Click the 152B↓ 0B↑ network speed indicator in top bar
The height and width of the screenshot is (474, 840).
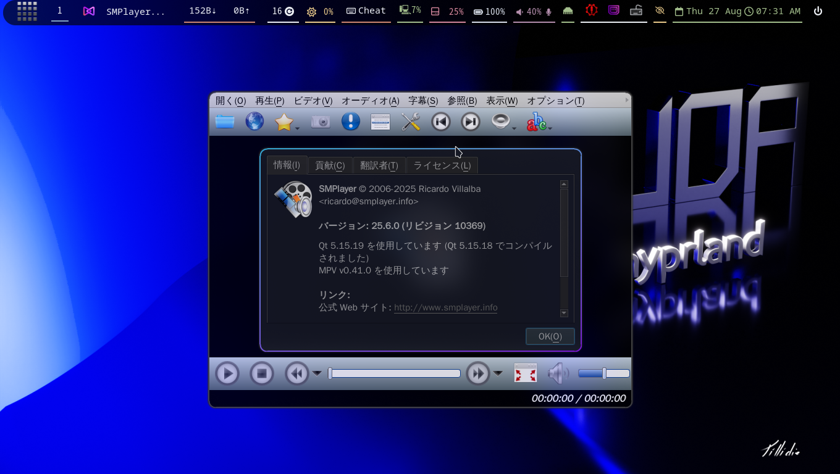pos(219,11)
